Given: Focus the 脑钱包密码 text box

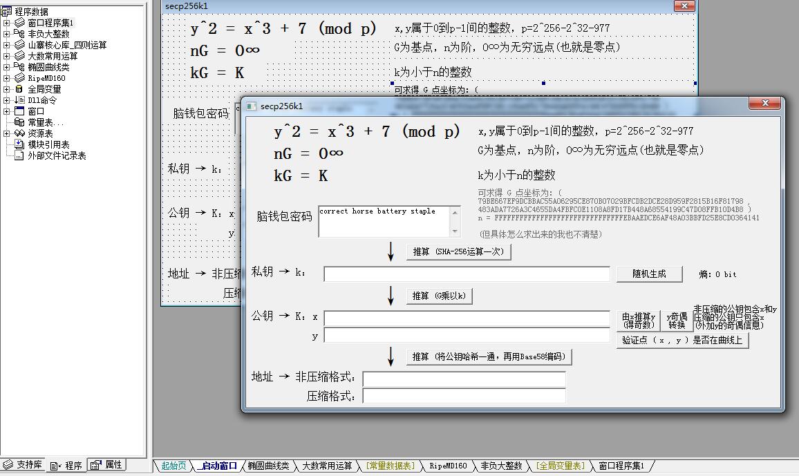Looking at the screenshot, I should pyautogui.click(x=384, y=222).
